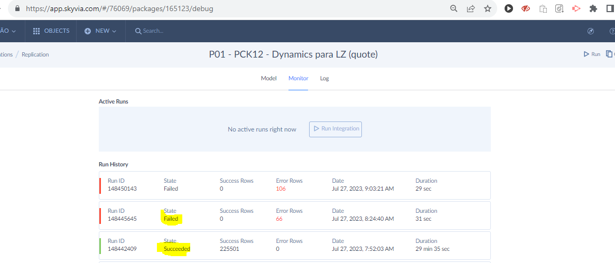This screenshot has height=263, width=615.
Task: Open run 148442409 in history
Action: tap(295, 246)
